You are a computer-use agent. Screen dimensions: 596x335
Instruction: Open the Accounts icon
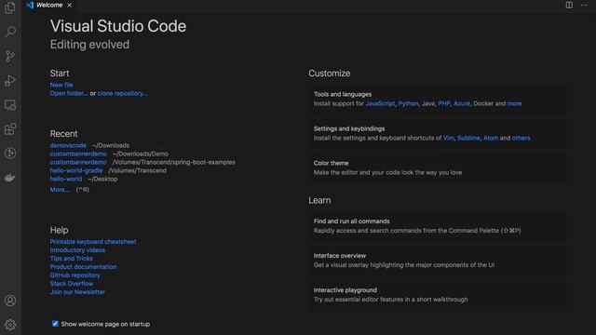(10, 301)
